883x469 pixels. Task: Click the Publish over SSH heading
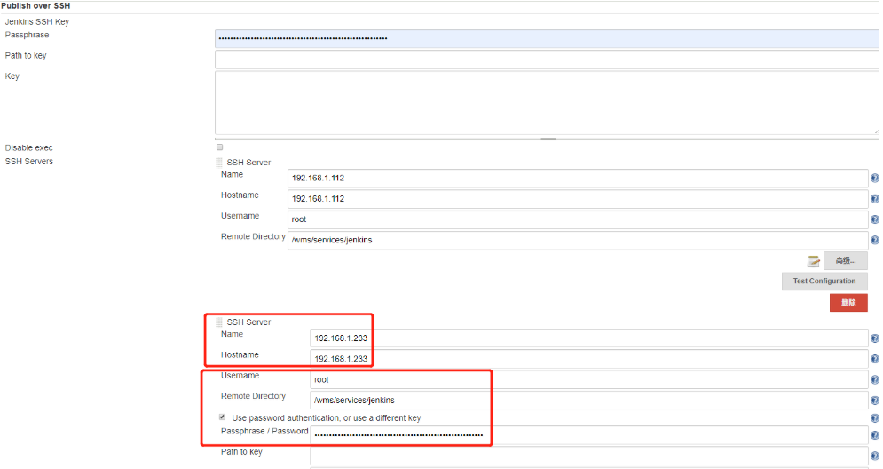35,5
